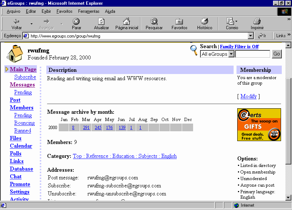Click the magnifying glass beside Search
292x210 pixels.
coord(194,50)
